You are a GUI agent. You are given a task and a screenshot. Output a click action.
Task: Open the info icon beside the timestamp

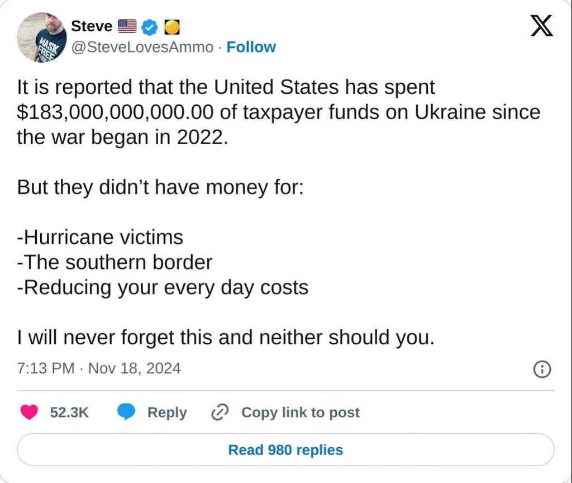[542, 369]
